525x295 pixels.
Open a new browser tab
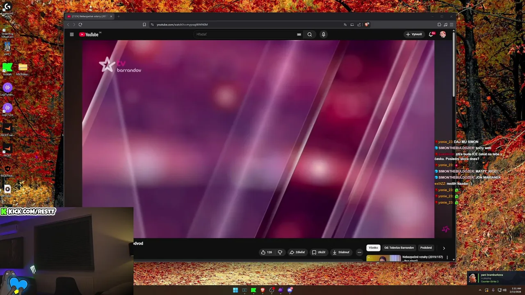tap(119, 16)
